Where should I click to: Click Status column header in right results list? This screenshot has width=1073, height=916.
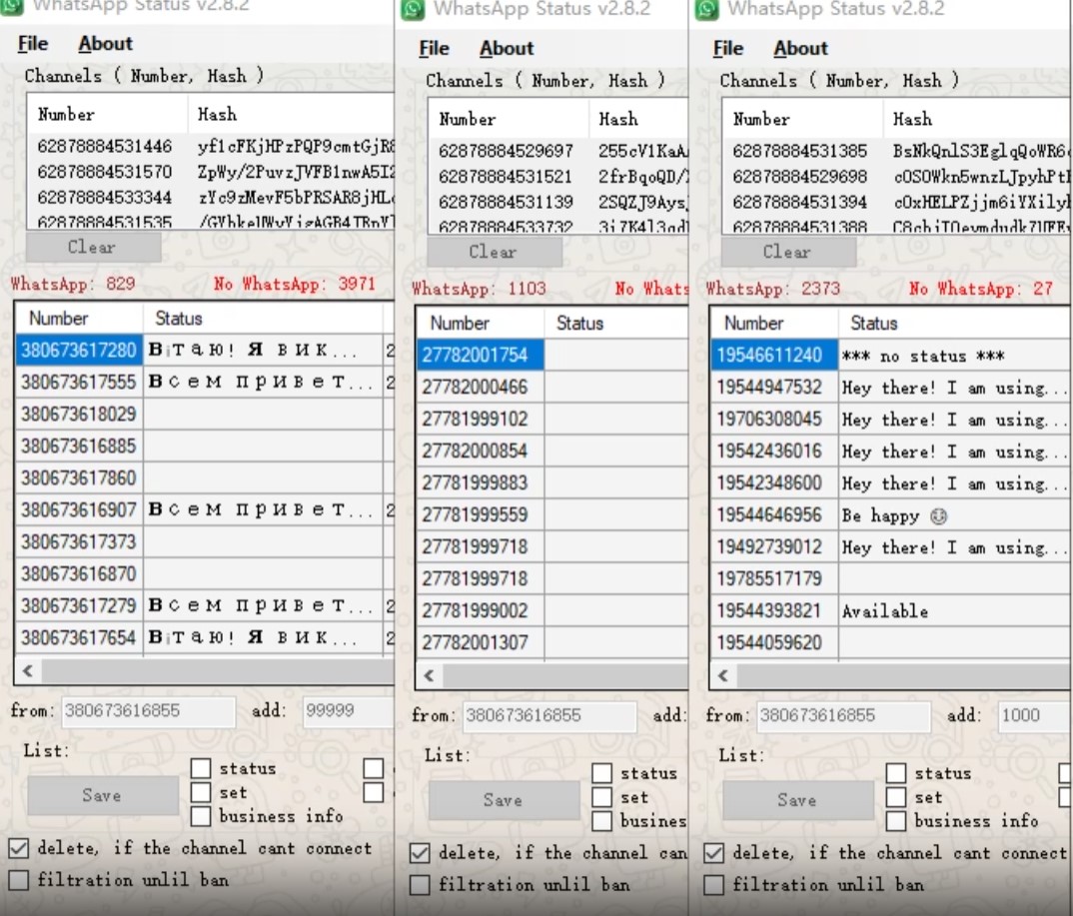(x=954, y=323)
